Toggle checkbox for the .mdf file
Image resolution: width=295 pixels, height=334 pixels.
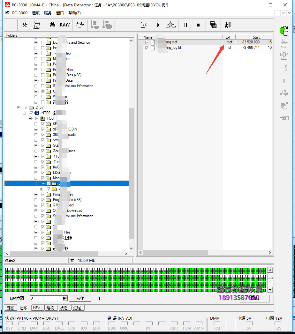tap(147, 42)
